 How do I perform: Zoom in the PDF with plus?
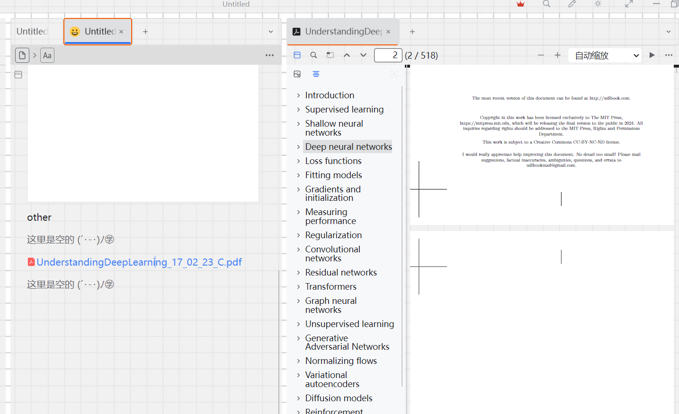557,55
